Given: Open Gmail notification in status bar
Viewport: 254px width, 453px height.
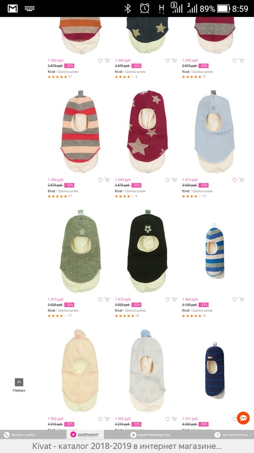Looking at the screenshot, I should (13, 9).
